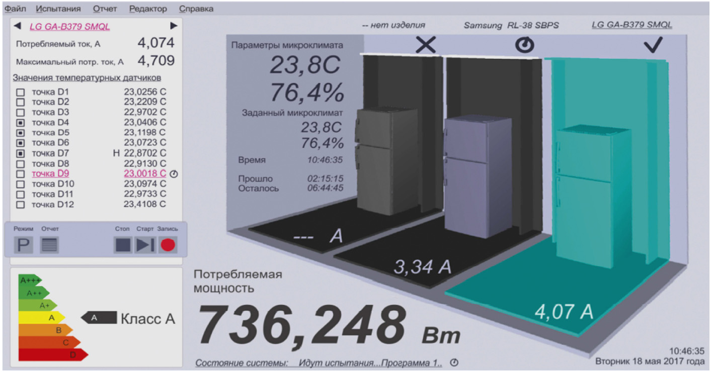The width and height of the screenshot is (711, 372).
Task: Click the clock icon next to точка D9
Action: point(174,174)
